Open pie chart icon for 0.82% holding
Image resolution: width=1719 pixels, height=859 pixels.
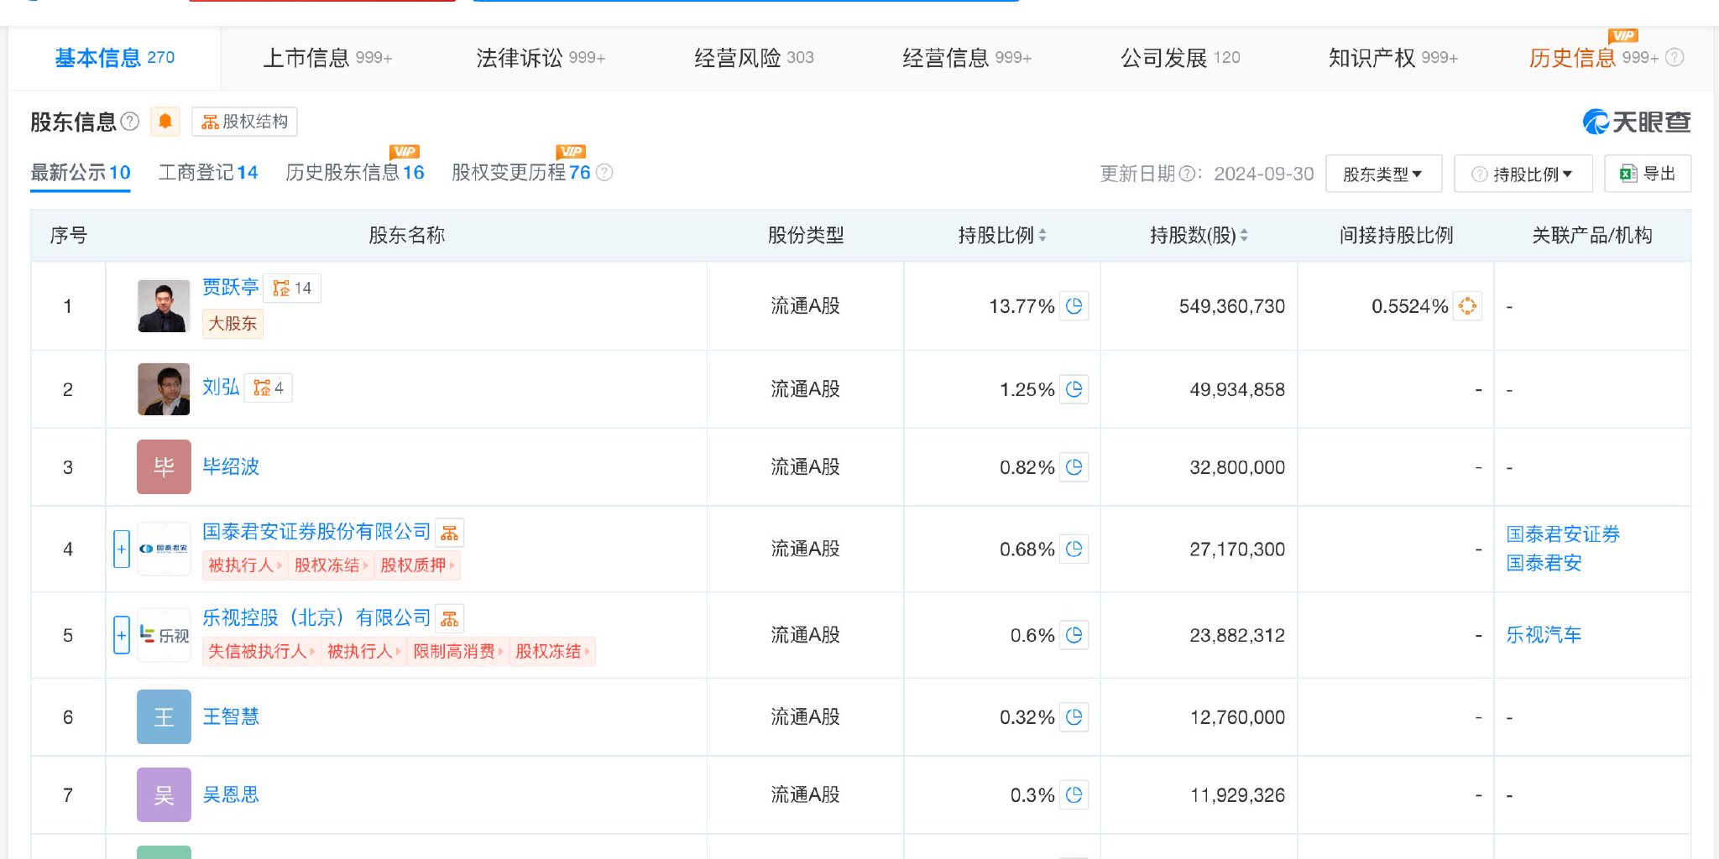pos(1074,467)
